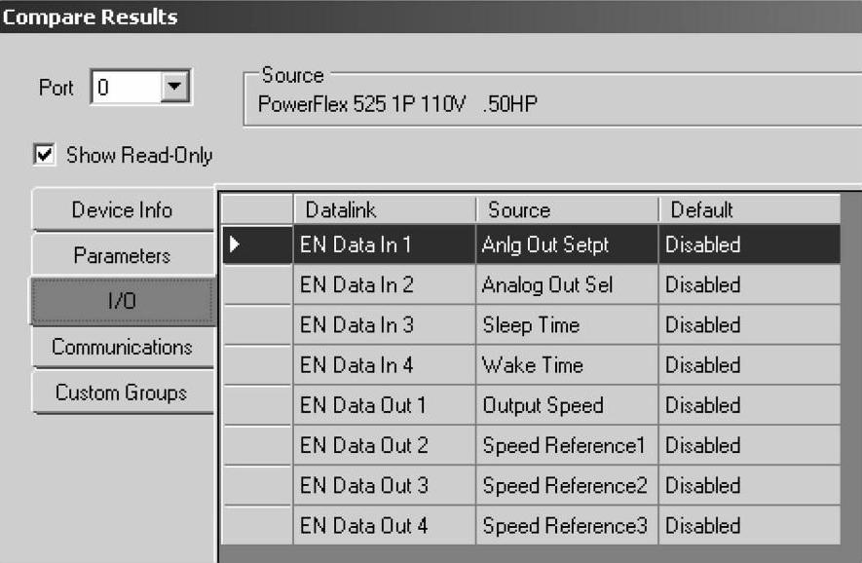Click the row header of EN Data Out 4
The image size is (862, 563).
click(x=257, y=525)
